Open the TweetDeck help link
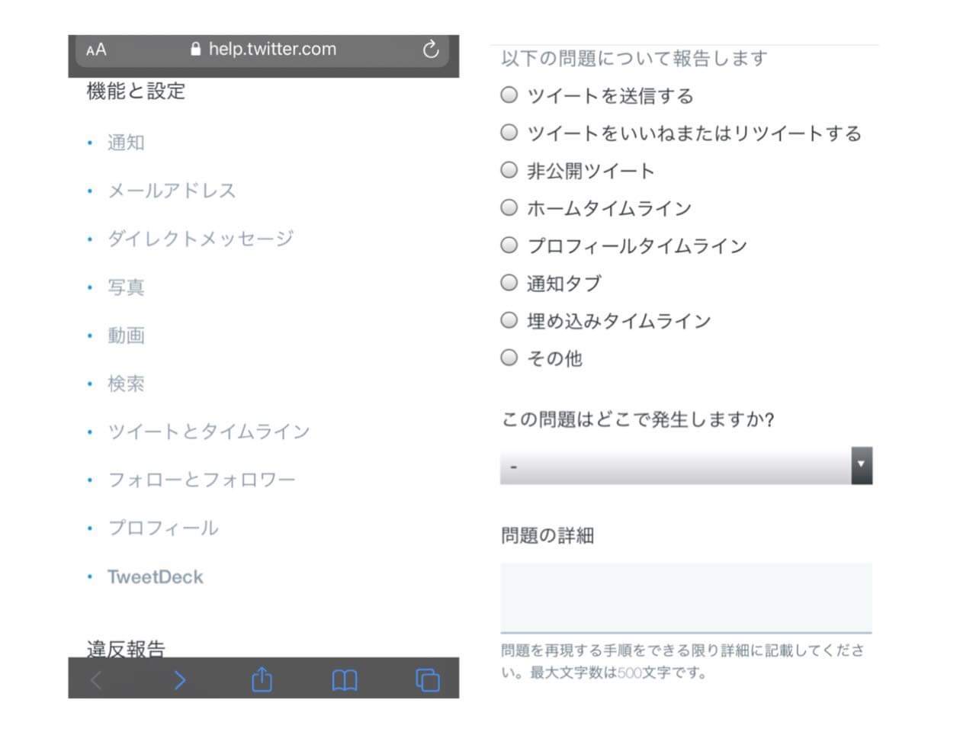Image resolution: width=976 pixels, height=732 pixels. (156, 577)
